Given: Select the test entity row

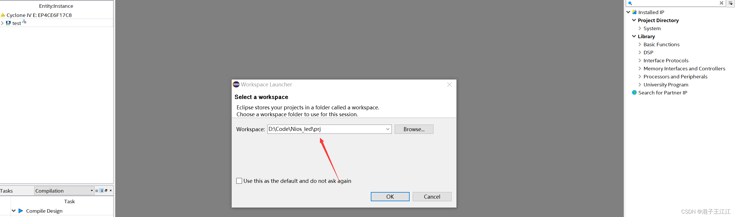Looking at the screenshot, I should pos(57,23).
